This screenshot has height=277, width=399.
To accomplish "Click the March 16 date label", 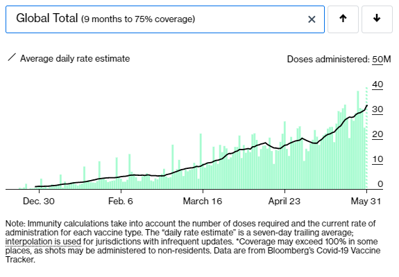I will tap(203, 202).
